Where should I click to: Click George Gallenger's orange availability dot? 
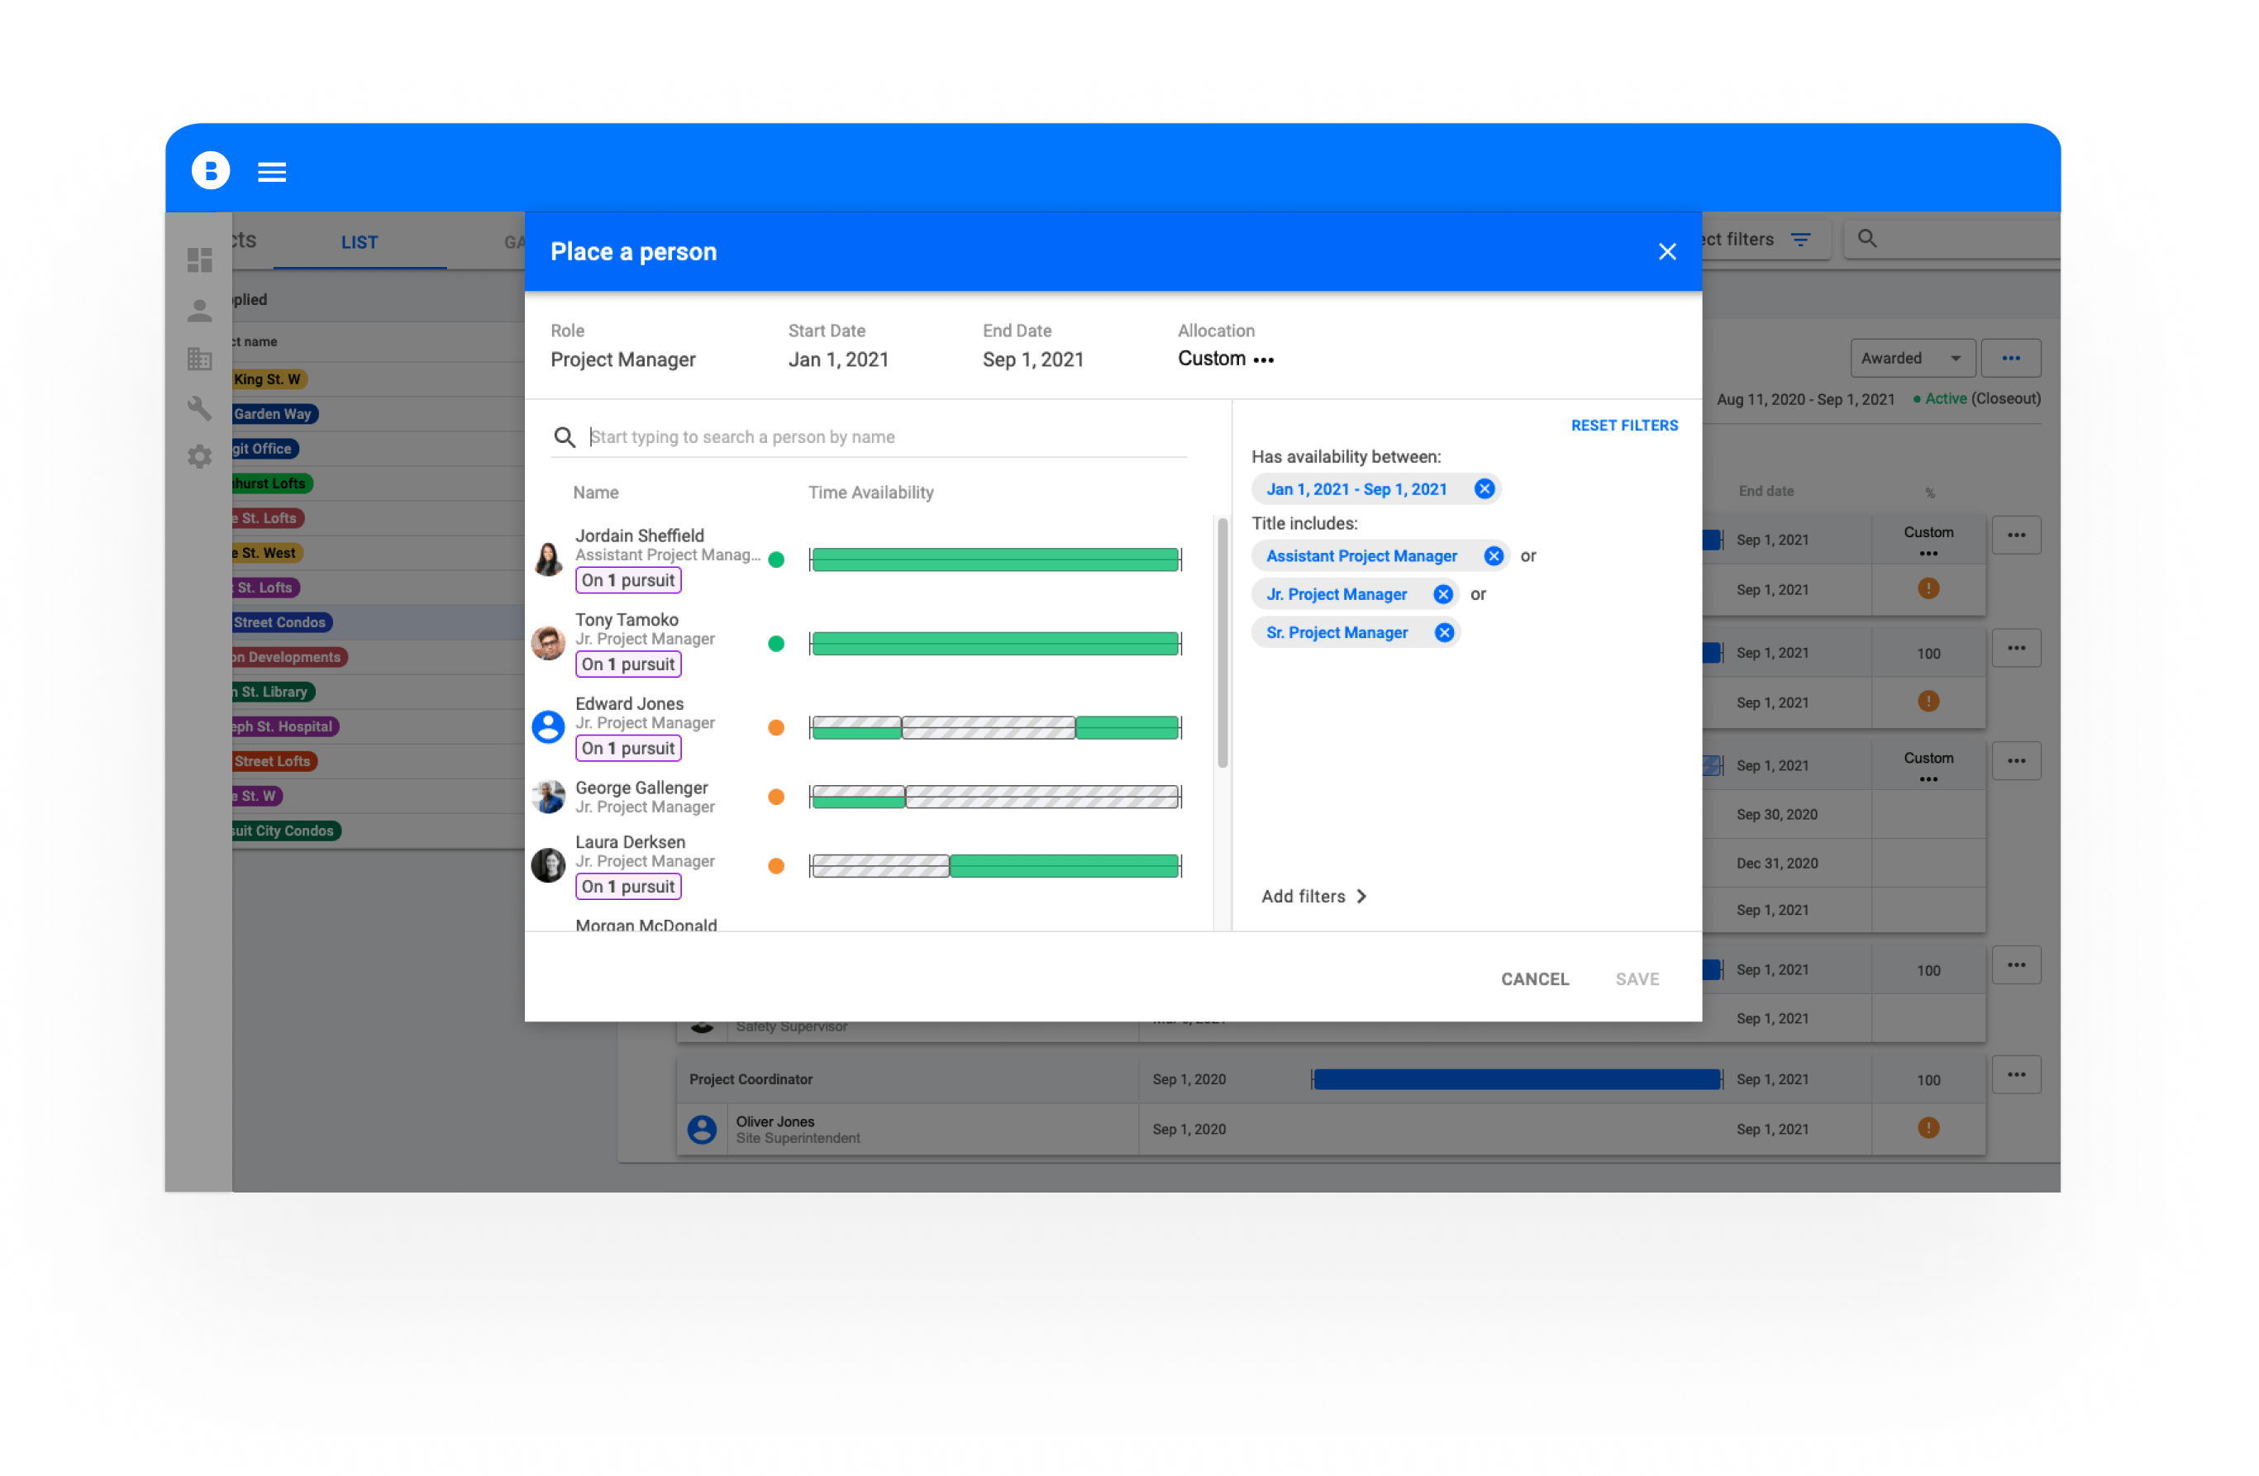(x=775, y=798)
